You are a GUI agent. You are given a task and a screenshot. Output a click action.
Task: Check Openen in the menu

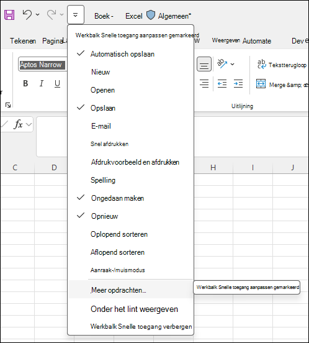click(x=130, y=90)
